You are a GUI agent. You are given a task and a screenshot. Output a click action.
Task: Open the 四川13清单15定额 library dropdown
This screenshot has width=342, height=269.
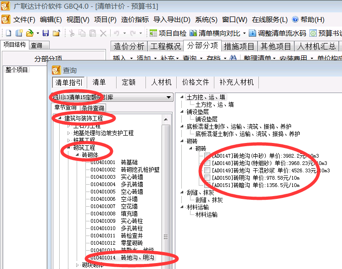coord(168,97)
